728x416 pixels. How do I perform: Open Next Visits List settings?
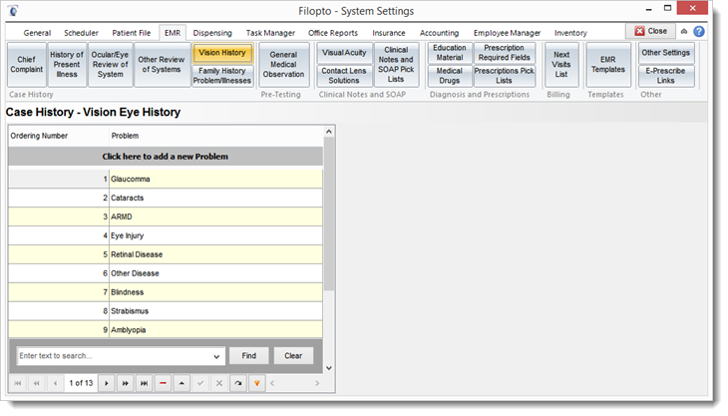coord(561,65)
